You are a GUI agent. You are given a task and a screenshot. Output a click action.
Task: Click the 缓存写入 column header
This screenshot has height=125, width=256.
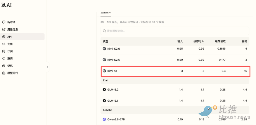[x=199, y=41]
